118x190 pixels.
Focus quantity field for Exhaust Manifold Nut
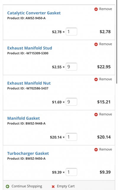click(x=72, y=102)
